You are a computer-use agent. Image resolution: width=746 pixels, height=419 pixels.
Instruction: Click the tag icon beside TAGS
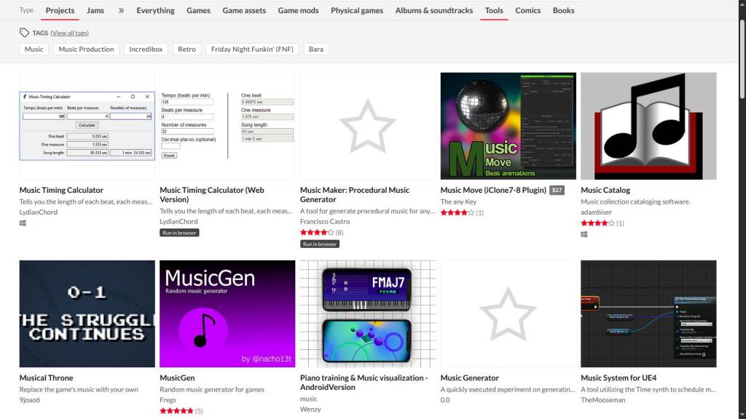pos(24,32)
